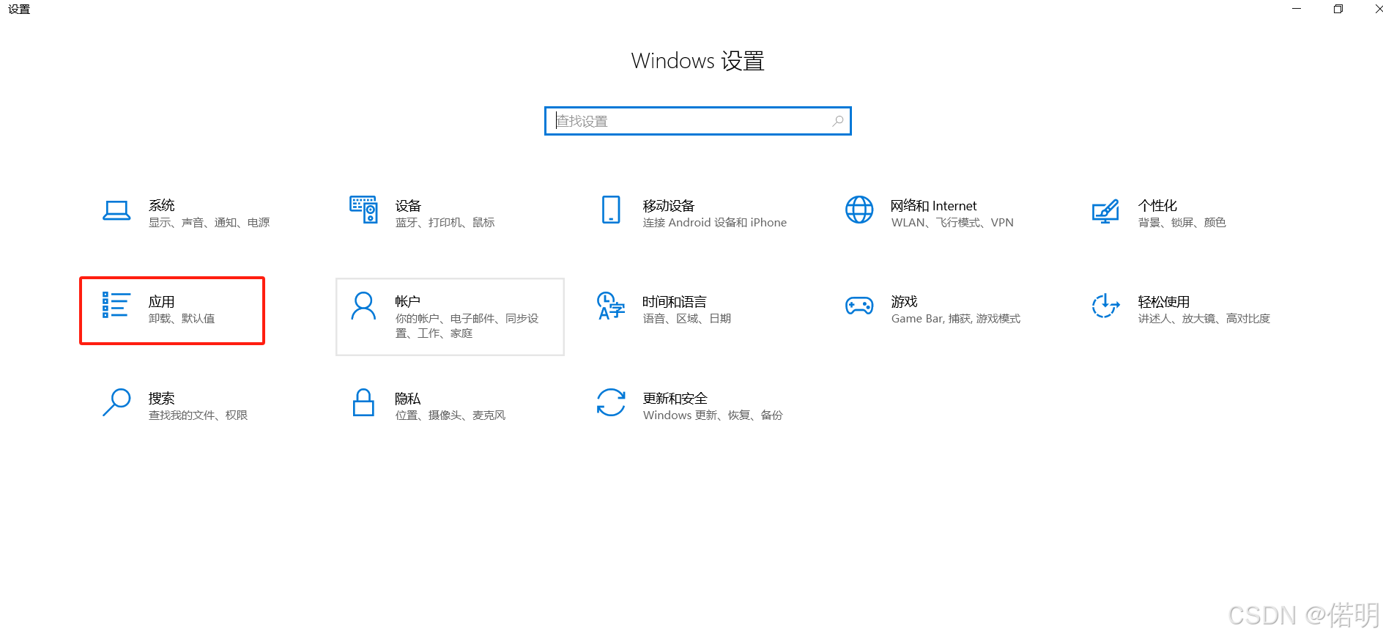The width and height of the screenshot is (1383, 639).
Task: Open the 系统 settings title
Action: 162,205
